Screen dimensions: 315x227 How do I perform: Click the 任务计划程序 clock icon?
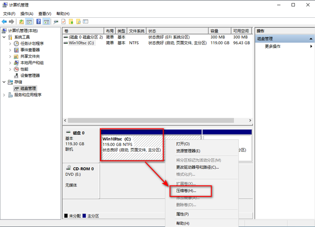16,43
